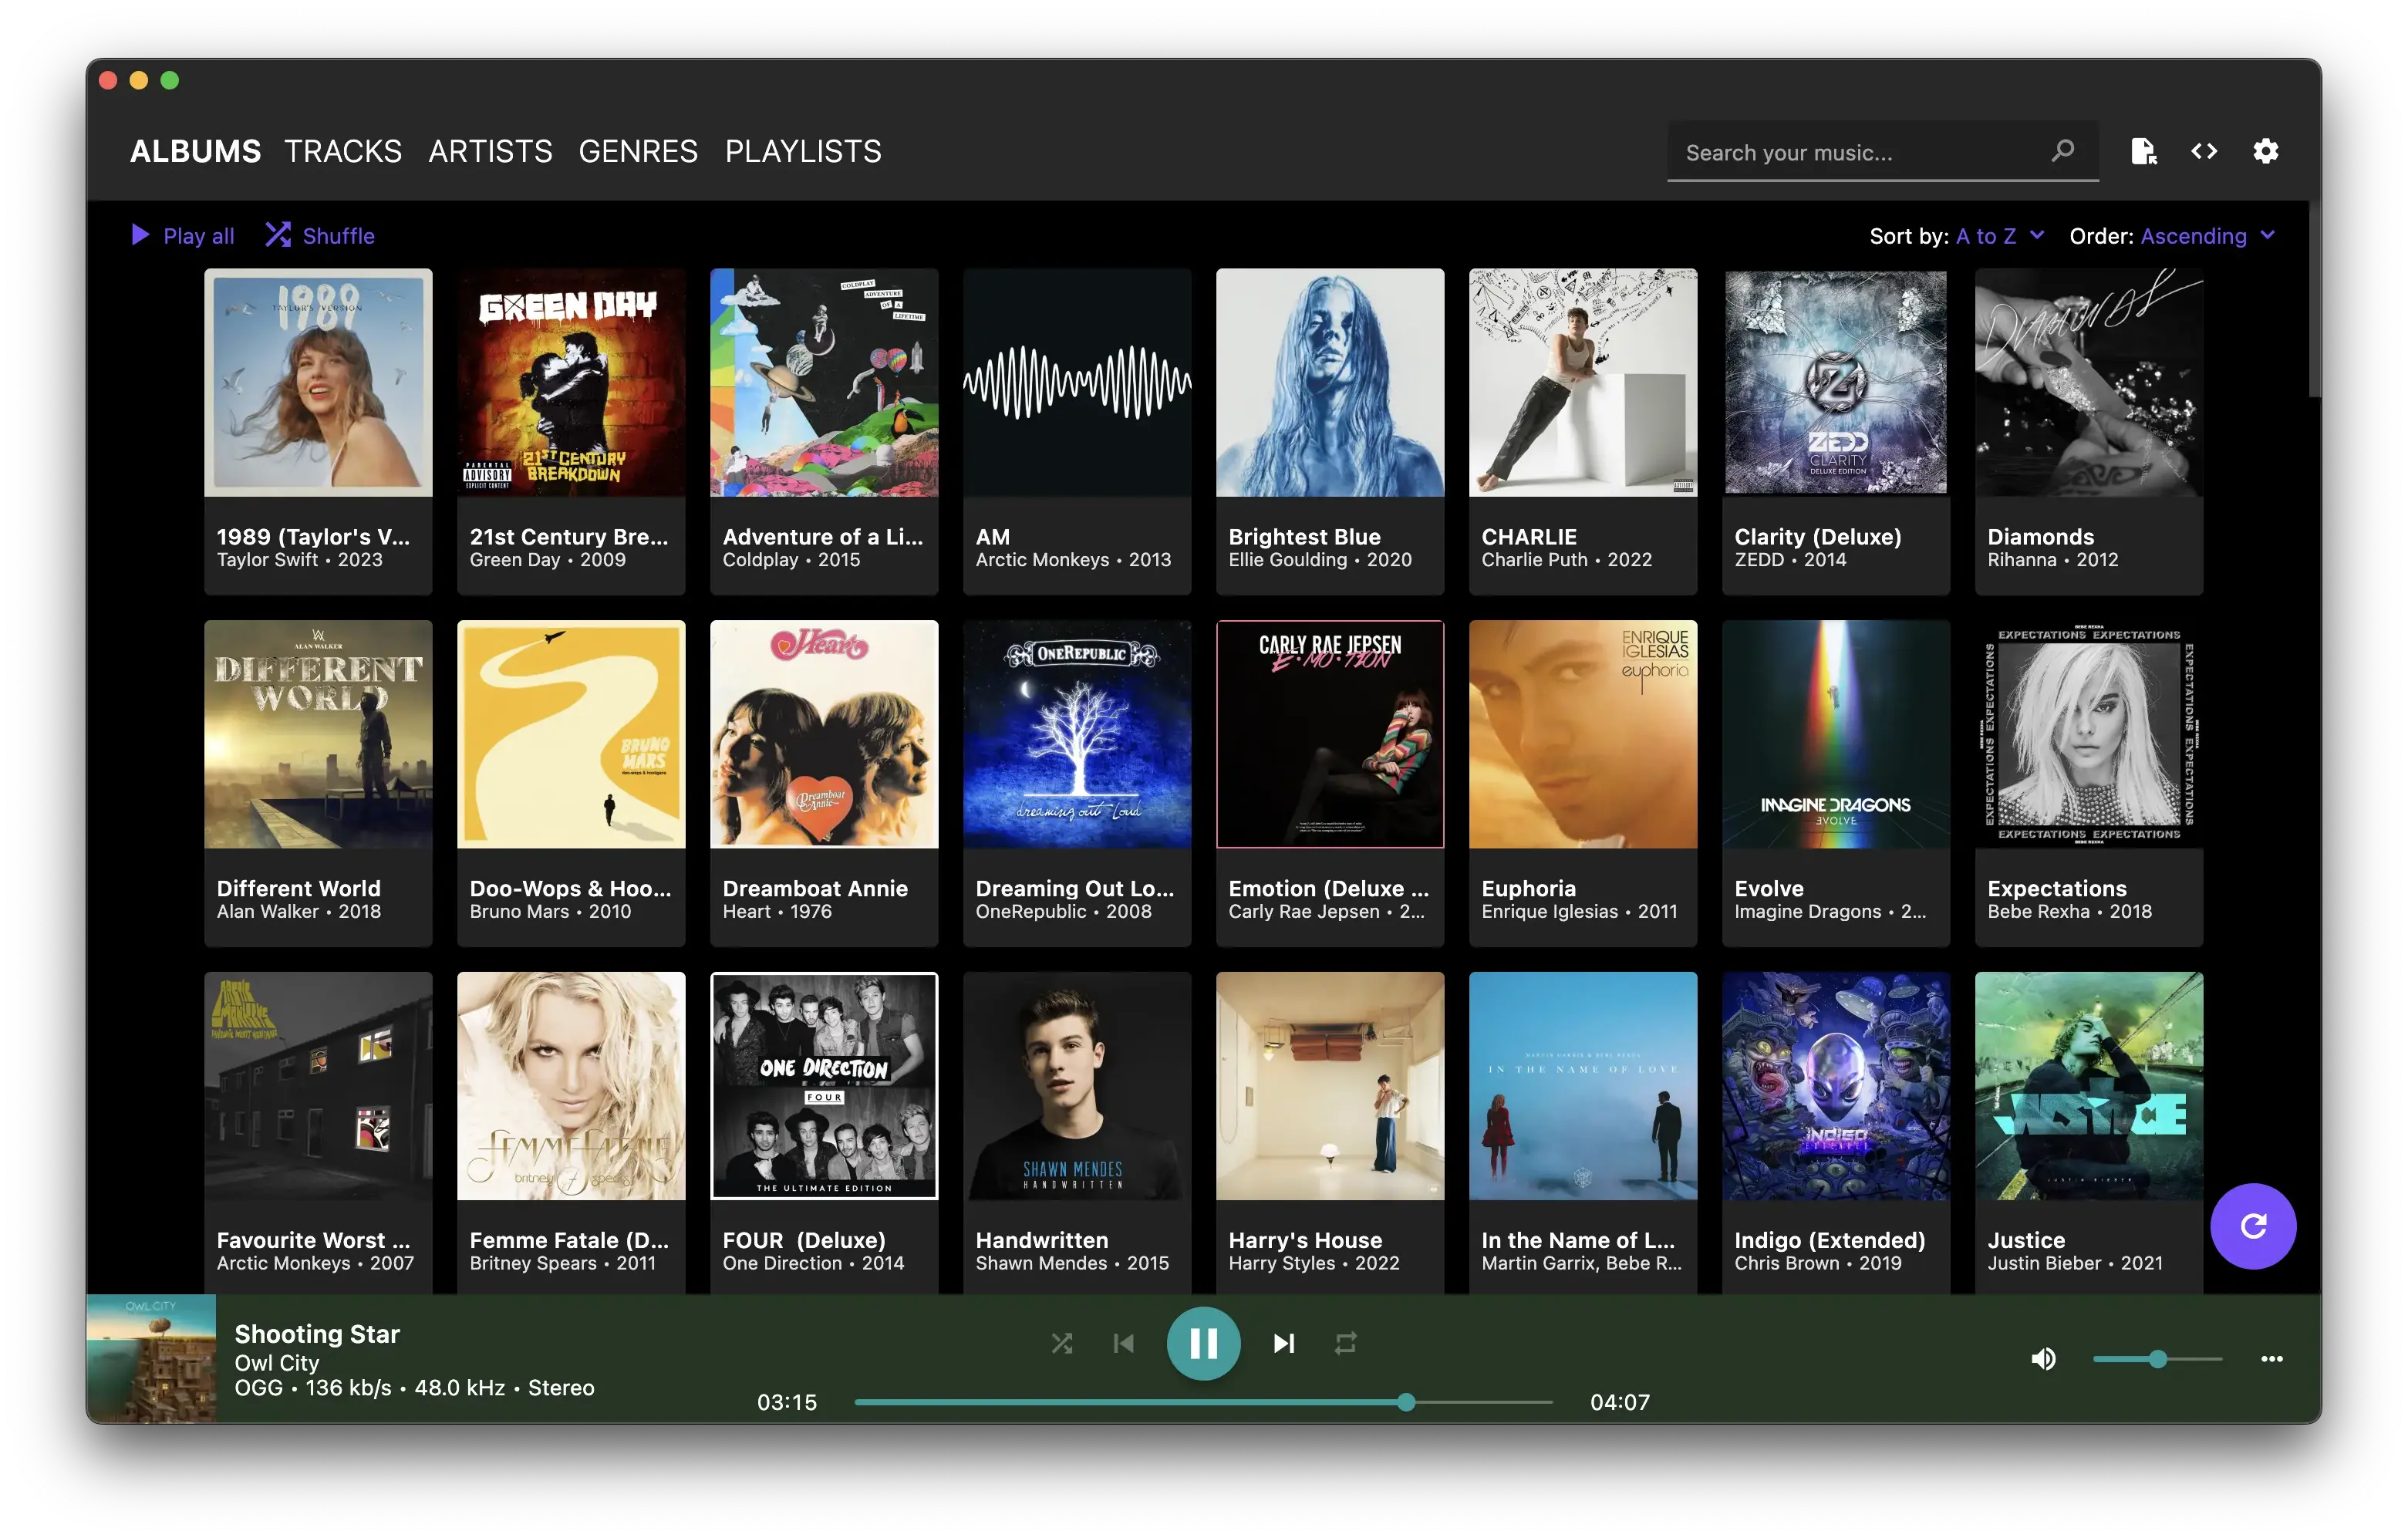Switch to the TRACKS tab
The width and height of the screenshot is (2408, 1538).
click(343, 151)
